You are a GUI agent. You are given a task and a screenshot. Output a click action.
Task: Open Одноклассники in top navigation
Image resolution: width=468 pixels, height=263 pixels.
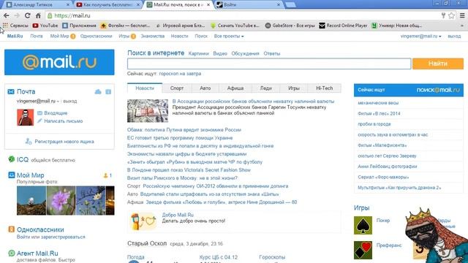[96, 36]
